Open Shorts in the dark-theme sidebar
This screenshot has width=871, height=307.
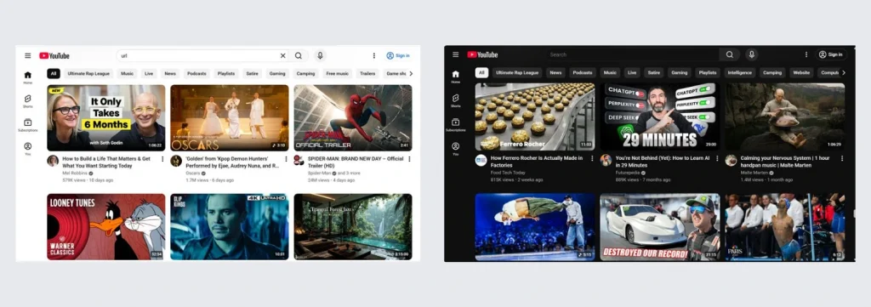point(456,100)
